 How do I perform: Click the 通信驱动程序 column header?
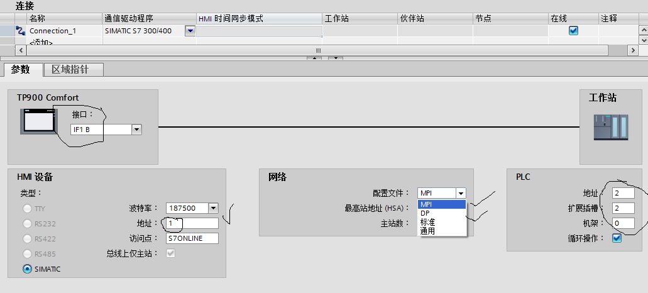149,19
